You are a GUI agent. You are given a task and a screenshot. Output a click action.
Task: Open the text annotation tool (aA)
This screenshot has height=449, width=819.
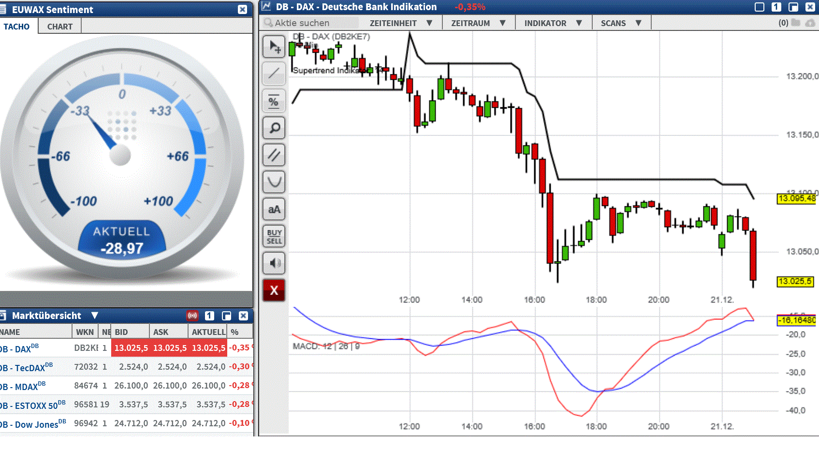[x=274, y=209]
